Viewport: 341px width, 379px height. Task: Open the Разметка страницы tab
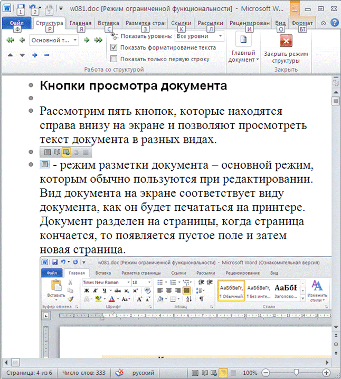pyautogui.click(x=146, y=23)
